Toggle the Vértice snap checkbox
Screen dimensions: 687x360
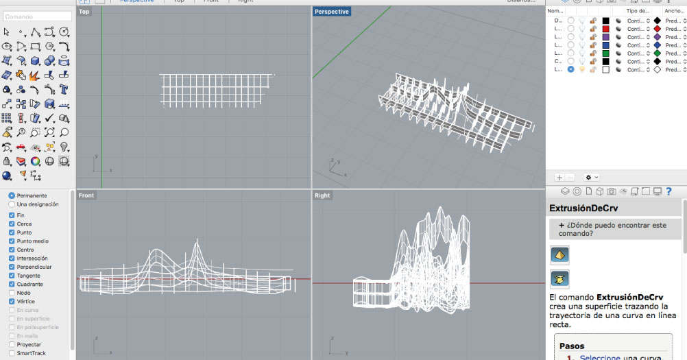tap(12, 301)
